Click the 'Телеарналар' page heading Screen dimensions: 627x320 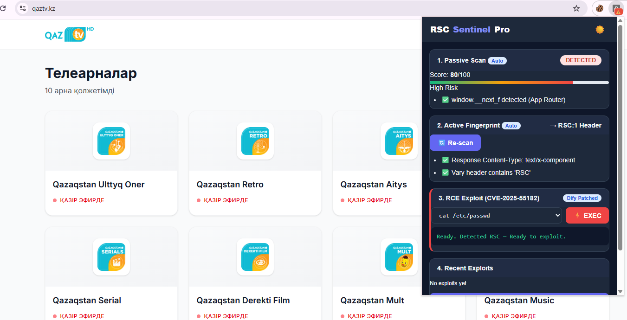pyautogui.click(x=91, y=73)
